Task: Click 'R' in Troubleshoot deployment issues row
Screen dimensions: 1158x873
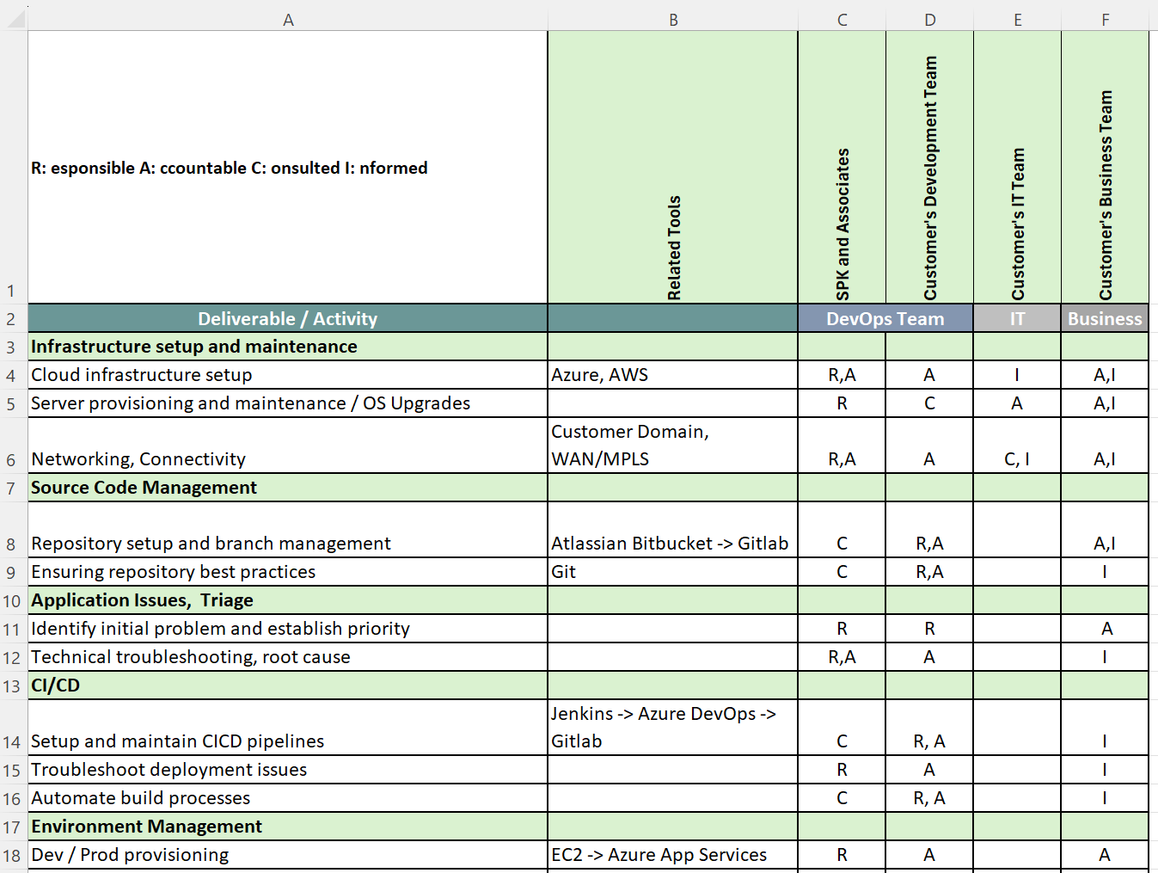Action: tap(842, 770)
